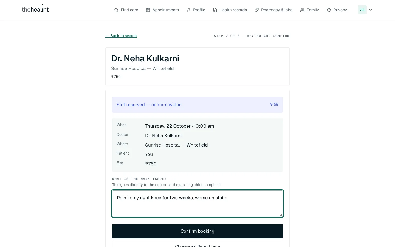Click the 9:59 countdown timer
Viewport: 395px width, 247px height.
[x=274, y=104]
